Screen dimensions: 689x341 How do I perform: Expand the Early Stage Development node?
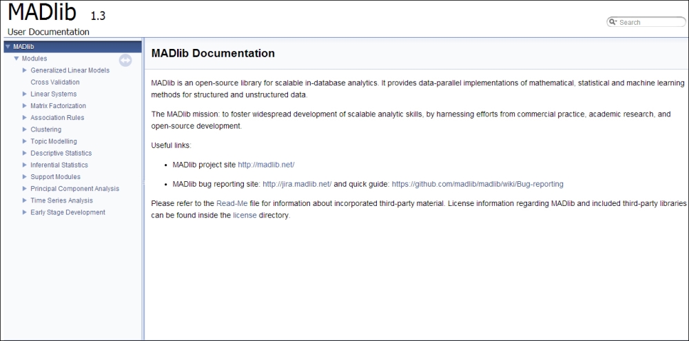click(25, 213)
